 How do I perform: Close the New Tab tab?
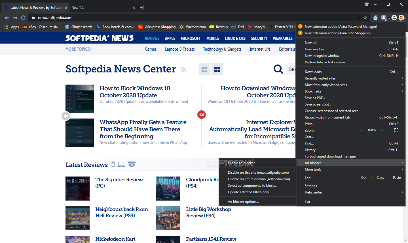click(x=134, y=8)
